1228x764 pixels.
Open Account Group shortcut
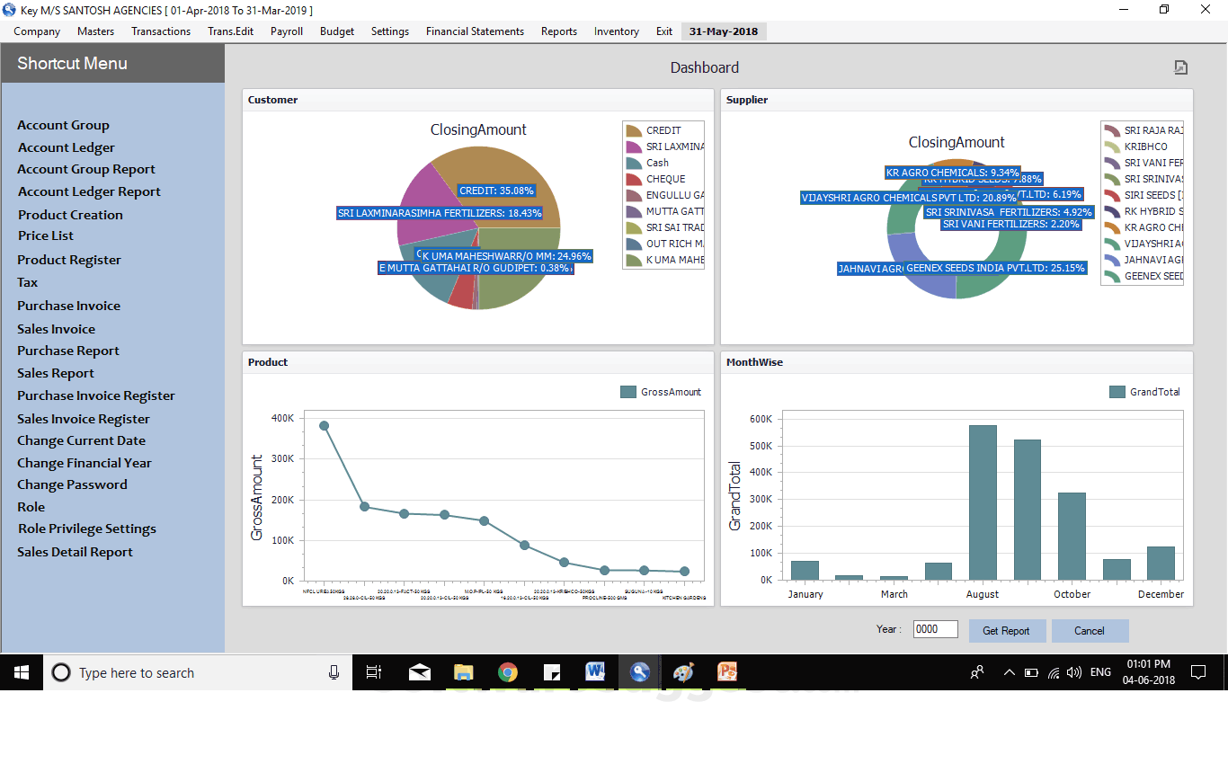click(63, 125)
